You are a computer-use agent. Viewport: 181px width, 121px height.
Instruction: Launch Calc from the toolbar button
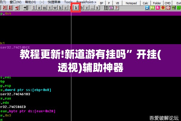(x=145, y=3)
